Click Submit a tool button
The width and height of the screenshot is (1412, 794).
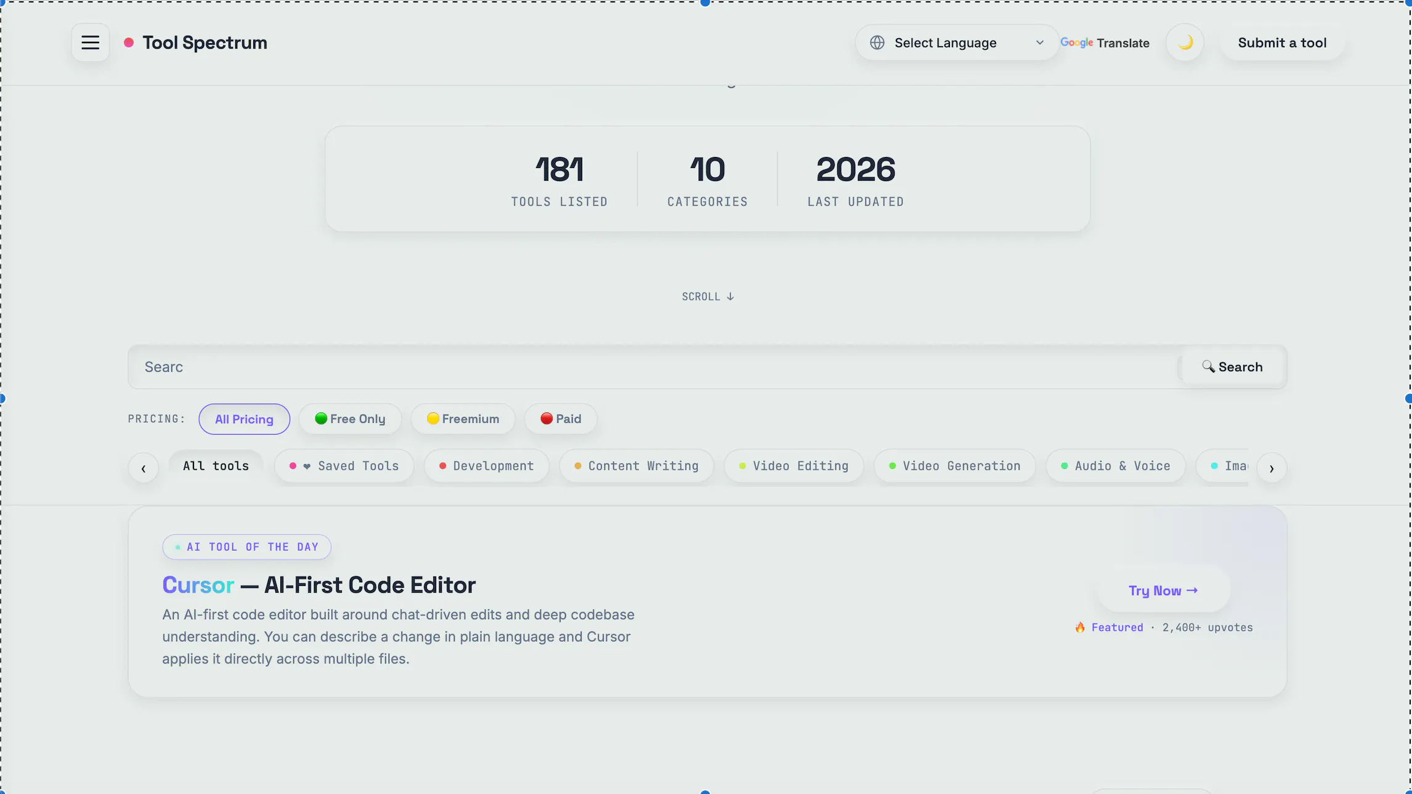click(x=1282, y=42)
